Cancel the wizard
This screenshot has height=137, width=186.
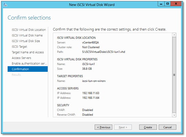coord(167,127)
